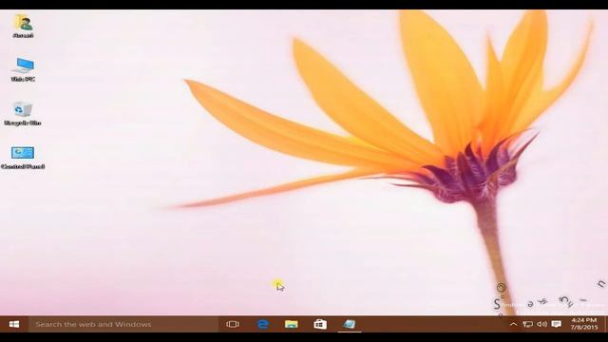Open the Store app from the taskbar

[x=320, y=324]
